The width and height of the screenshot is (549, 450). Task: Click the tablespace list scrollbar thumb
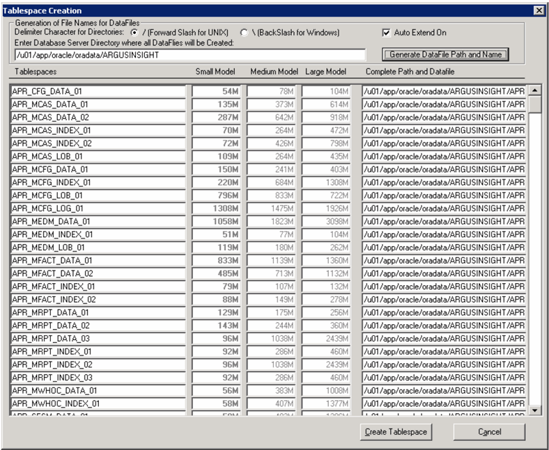[535, 104]
